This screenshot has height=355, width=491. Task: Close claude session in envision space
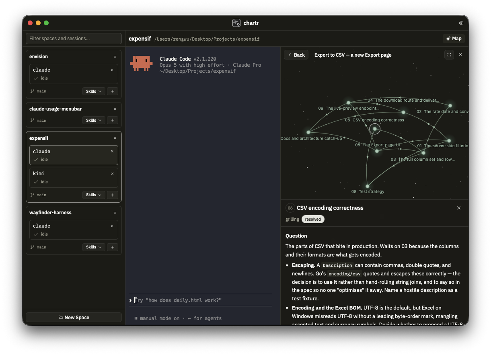112,70
